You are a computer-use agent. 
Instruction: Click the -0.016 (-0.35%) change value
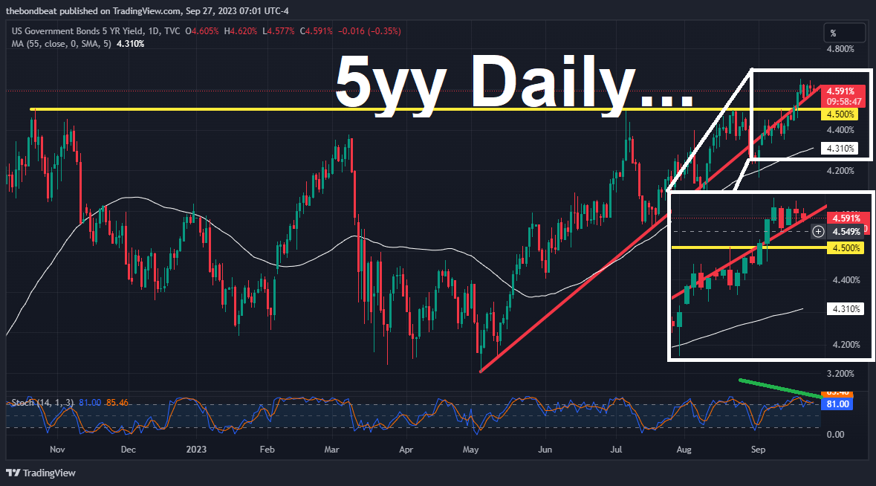[369, 31]
